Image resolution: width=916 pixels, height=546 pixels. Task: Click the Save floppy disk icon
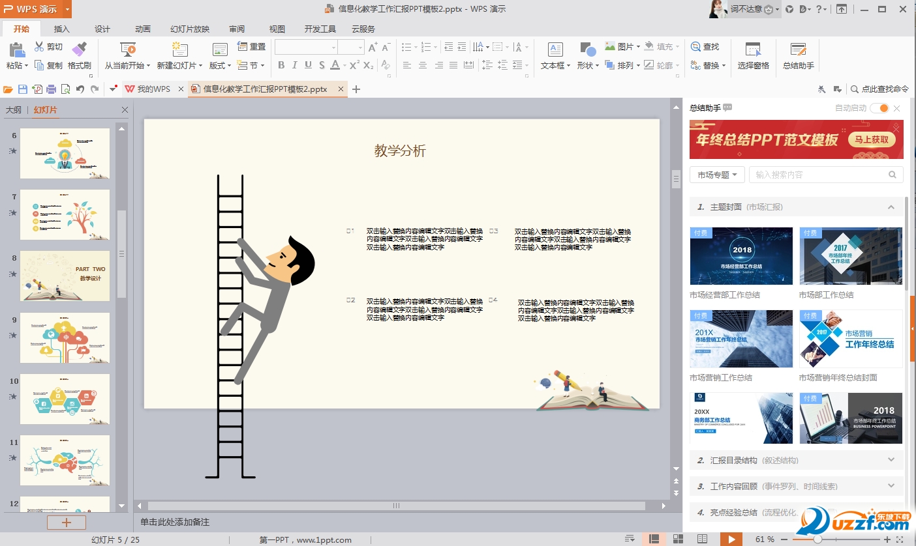(23, 89)
